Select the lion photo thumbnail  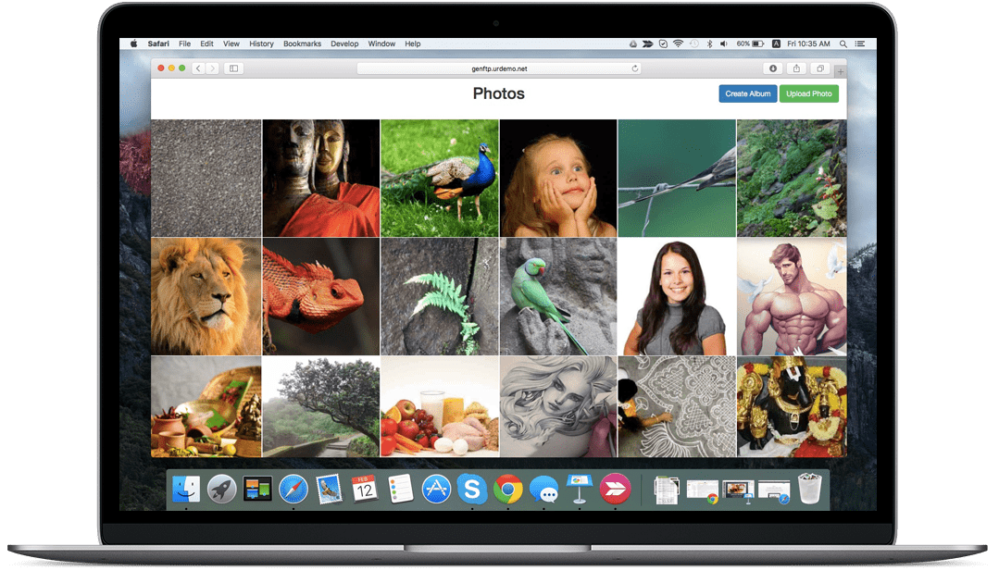point(206,296)
